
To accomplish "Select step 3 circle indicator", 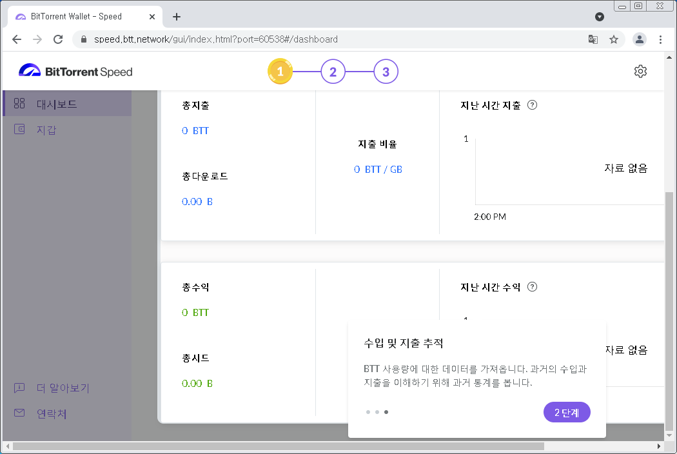I will point(386,72).
